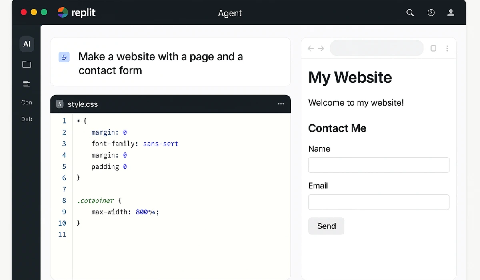The image size is (480, 280).
Task: Open the preview pane three-dot menu
Action: click(x=447, y=48)
